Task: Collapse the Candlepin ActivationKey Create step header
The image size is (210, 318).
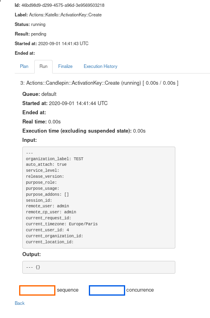Action: tap(99, 83)
